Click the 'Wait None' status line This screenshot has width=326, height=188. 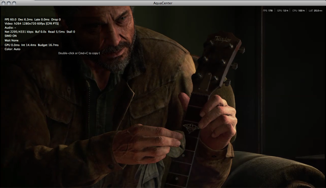(x=12, y=40)
